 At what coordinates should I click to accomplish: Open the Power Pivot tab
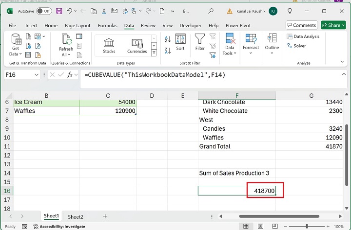coord(239,25)
